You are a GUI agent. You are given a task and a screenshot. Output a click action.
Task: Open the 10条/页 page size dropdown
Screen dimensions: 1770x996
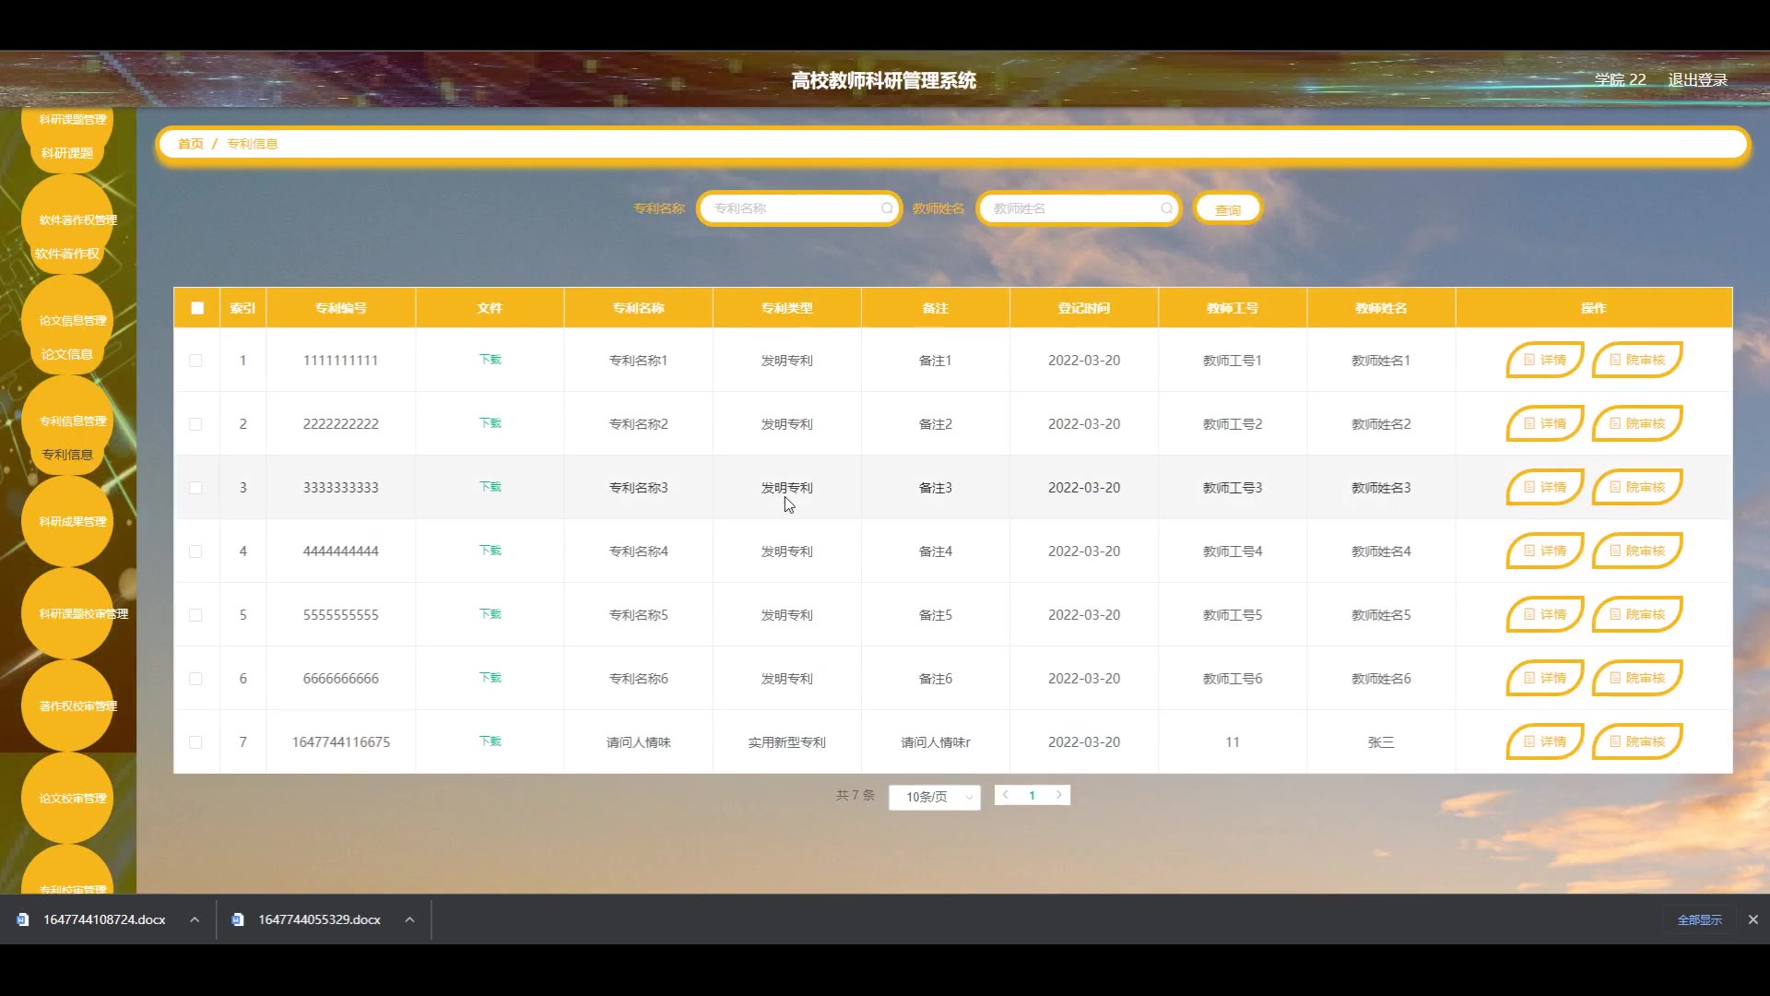pos(934,797)
